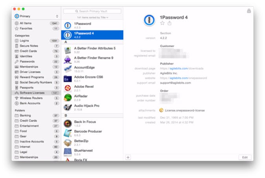Screen dimensions: 265x178
Task: Open the Passports category
Action: pyautogui.click(x=36, y=87)
